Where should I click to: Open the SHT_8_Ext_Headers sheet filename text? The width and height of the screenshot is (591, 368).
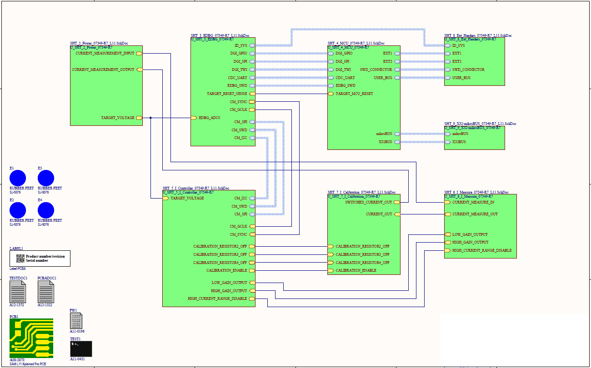coord(478,35)
